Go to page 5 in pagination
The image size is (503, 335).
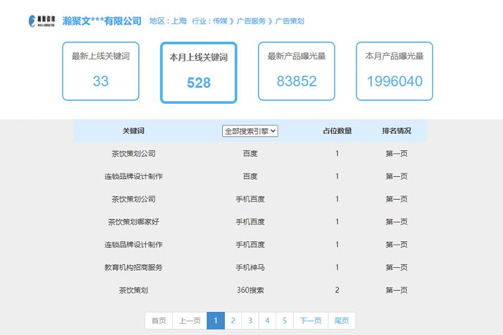click(285, 320)
